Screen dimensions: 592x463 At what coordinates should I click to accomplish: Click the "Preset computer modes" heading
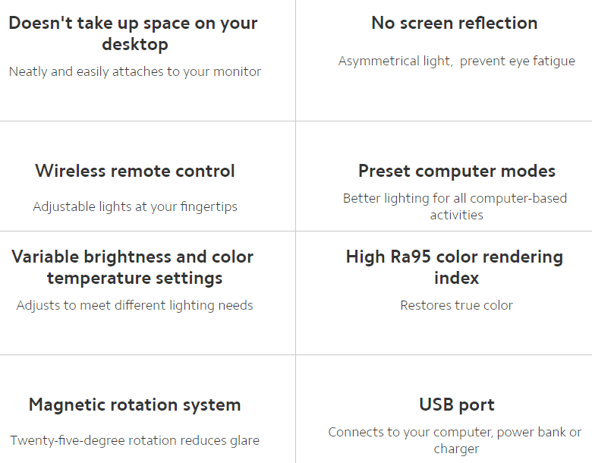[457, 171]
